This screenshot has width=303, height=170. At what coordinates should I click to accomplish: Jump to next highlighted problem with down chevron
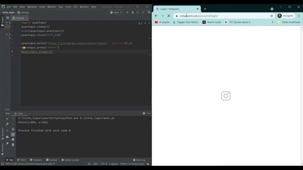pyautogui.click(x=149, y=23)
